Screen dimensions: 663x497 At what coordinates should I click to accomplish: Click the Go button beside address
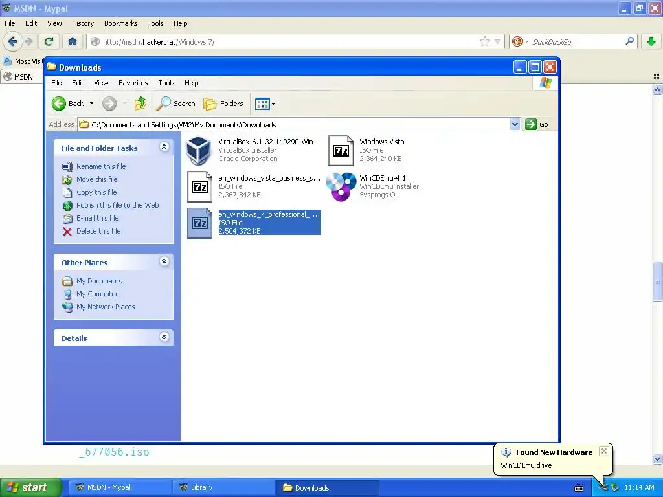[537, 124]
